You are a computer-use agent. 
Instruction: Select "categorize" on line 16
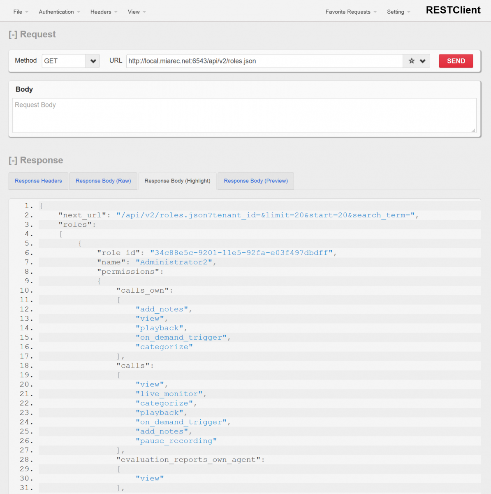click(x=164, y=347)
